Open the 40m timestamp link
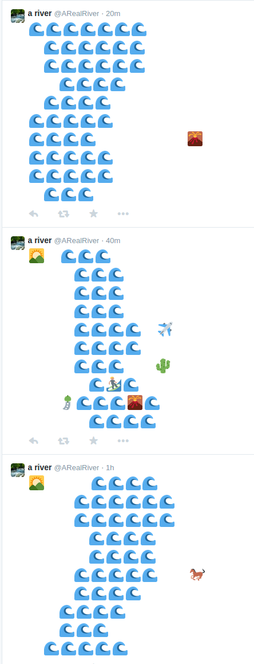The height and width of the screenshot is (664, 254). pyautogui.click(x=113, y=240)
